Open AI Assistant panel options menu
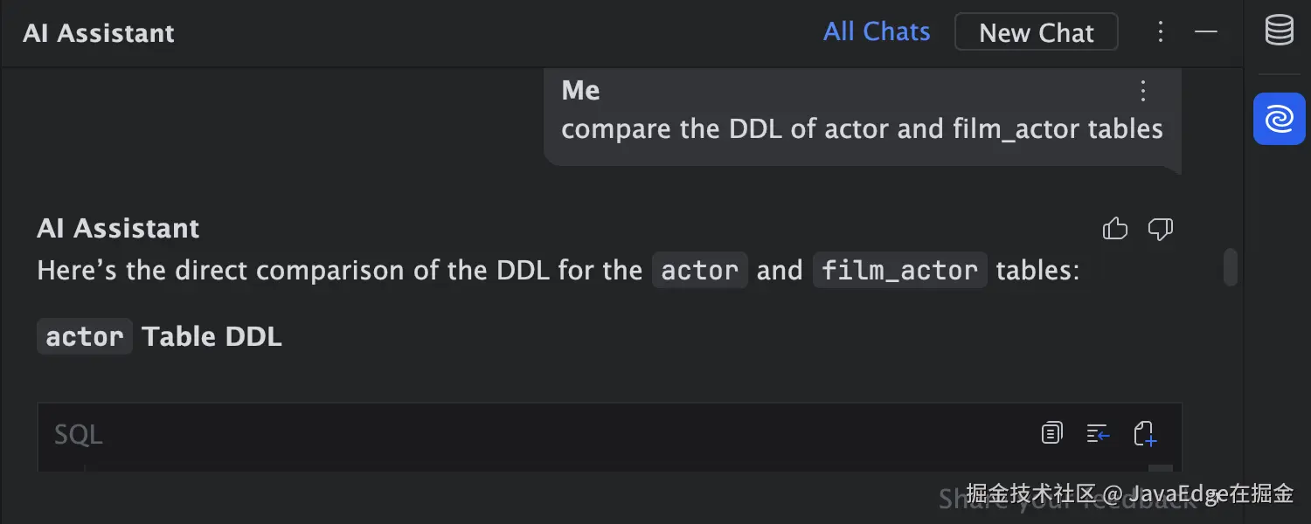This screenshot has height=524, width=1311. coord(1161,32)
